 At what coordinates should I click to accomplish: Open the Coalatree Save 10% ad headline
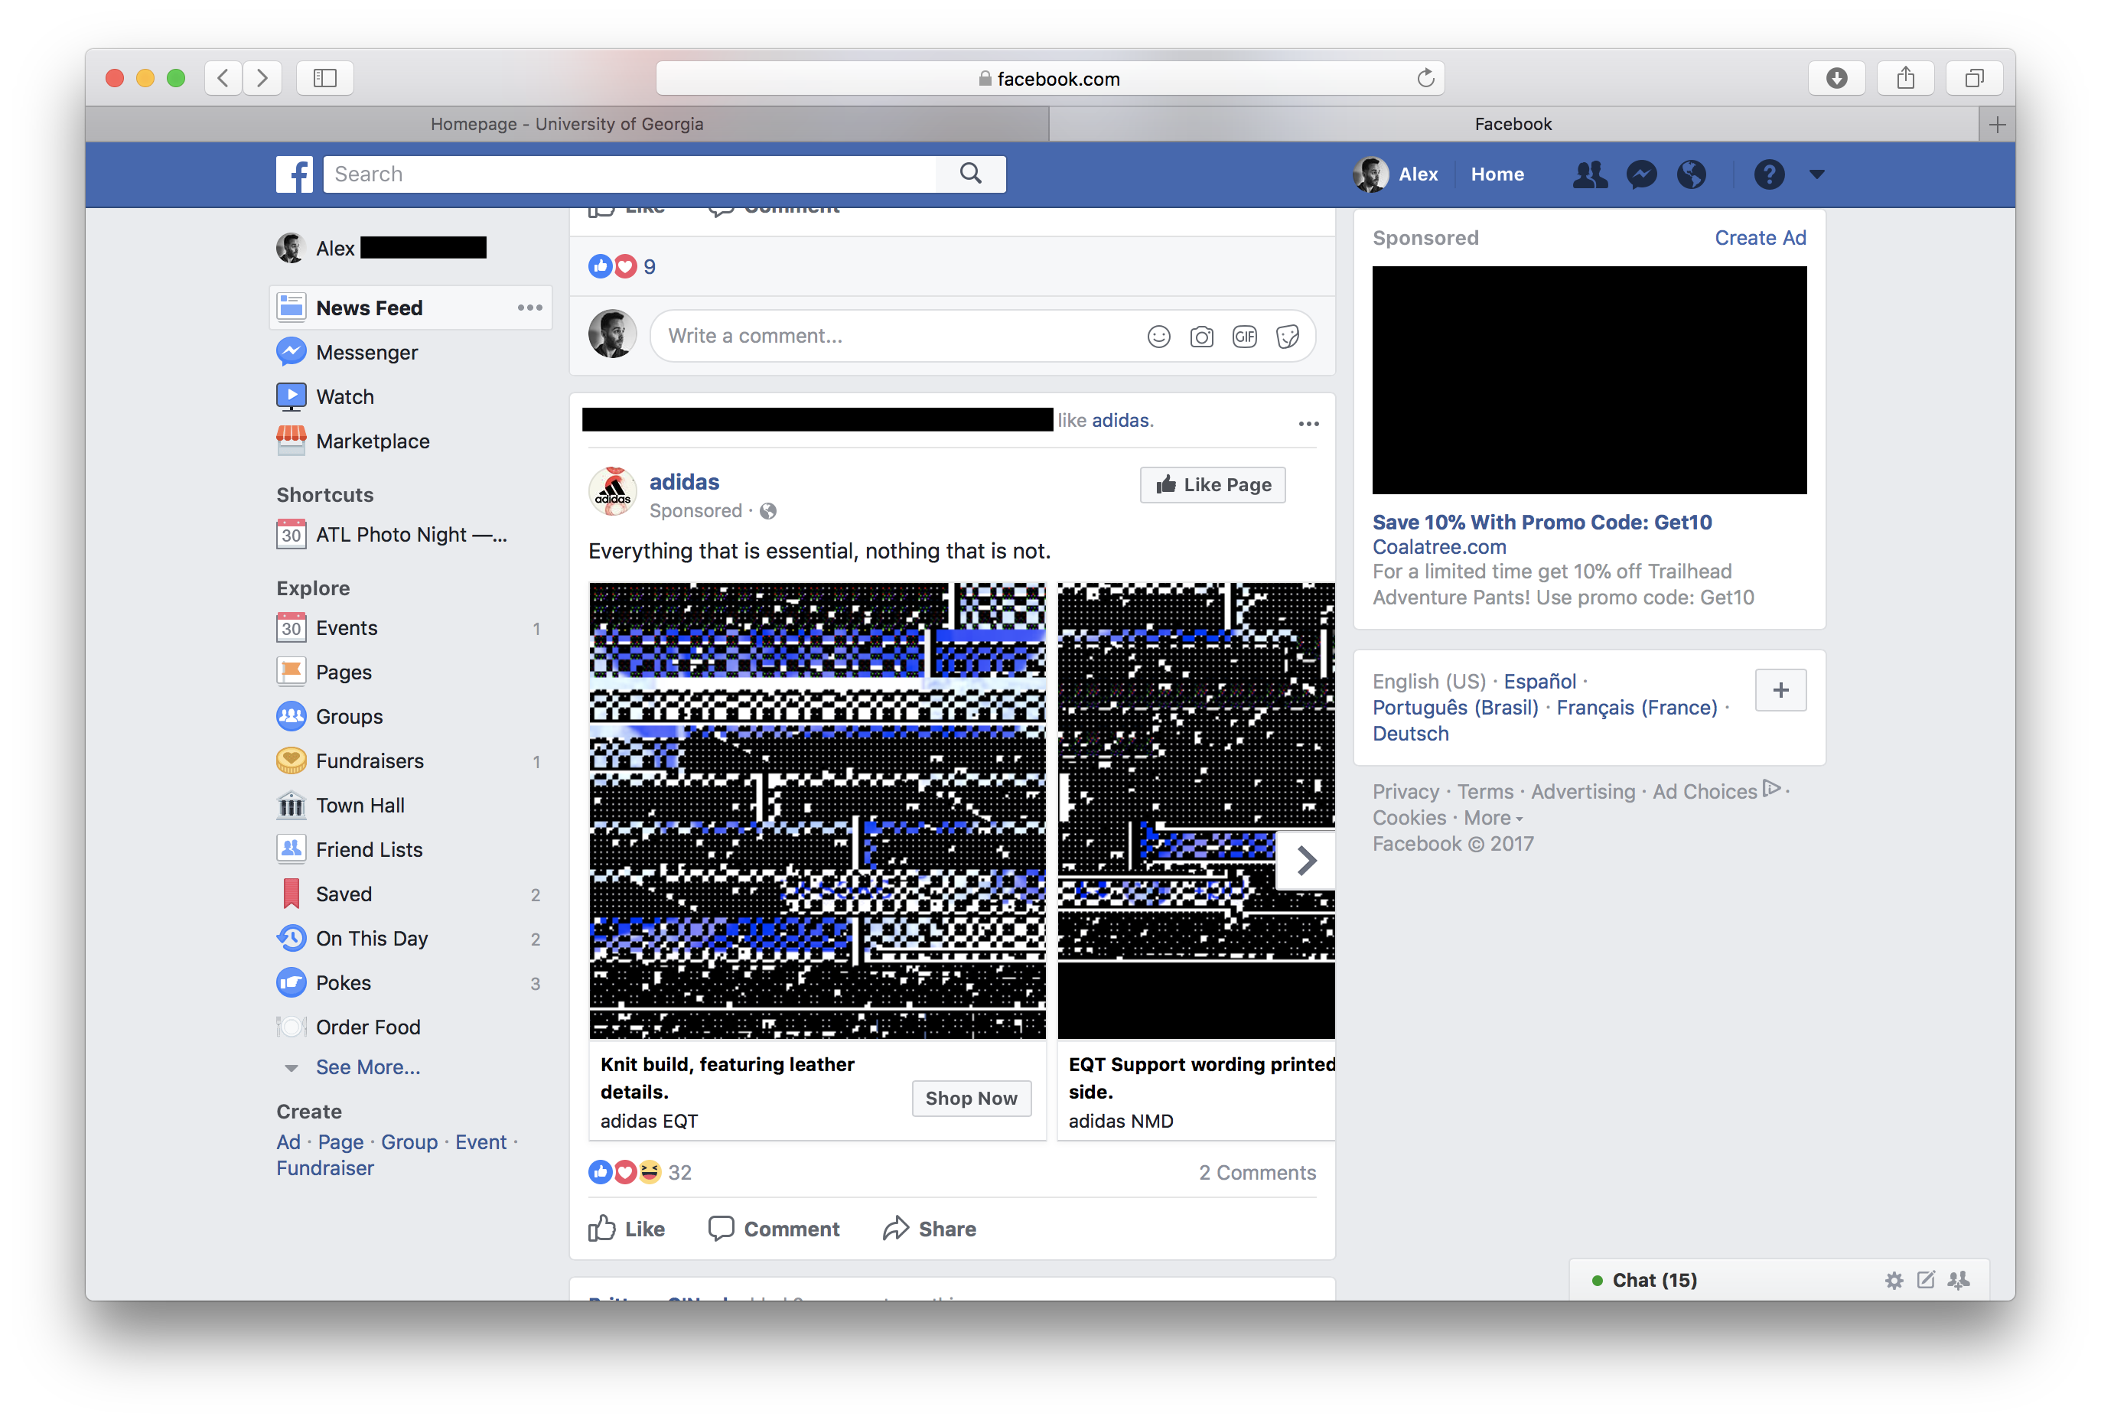(x=1542, y=522)
